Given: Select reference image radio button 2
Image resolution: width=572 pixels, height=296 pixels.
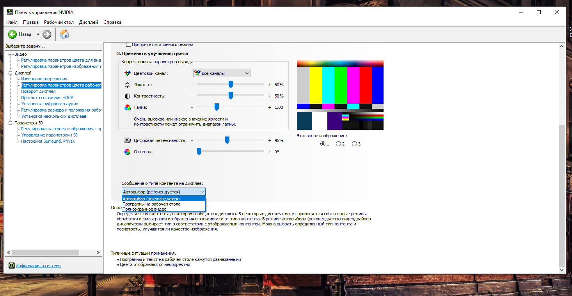Looking at the screenshot, I should click(x=339, y=144).
